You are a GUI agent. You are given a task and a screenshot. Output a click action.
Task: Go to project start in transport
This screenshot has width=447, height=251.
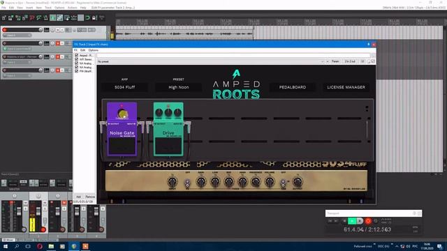[x=330, y=221]
